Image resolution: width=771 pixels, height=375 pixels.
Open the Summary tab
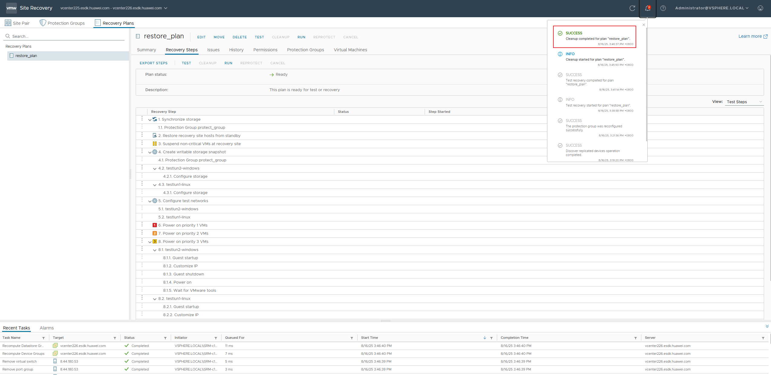(x=146, y=50)
